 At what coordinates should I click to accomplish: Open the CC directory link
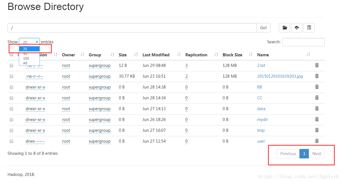point(260,98)
